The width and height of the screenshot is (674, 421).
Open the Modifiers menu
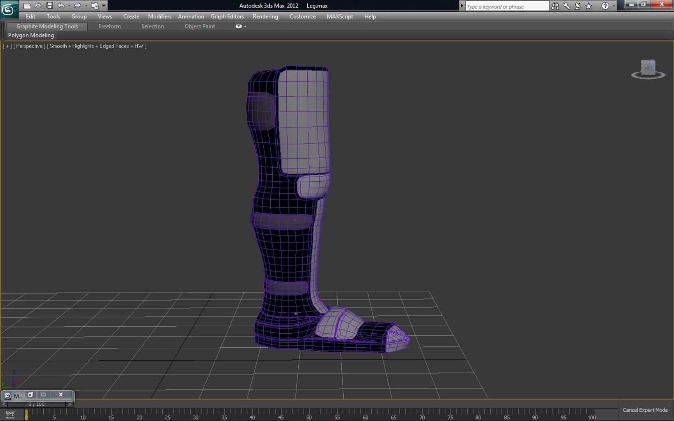click(x=160, y=16)
